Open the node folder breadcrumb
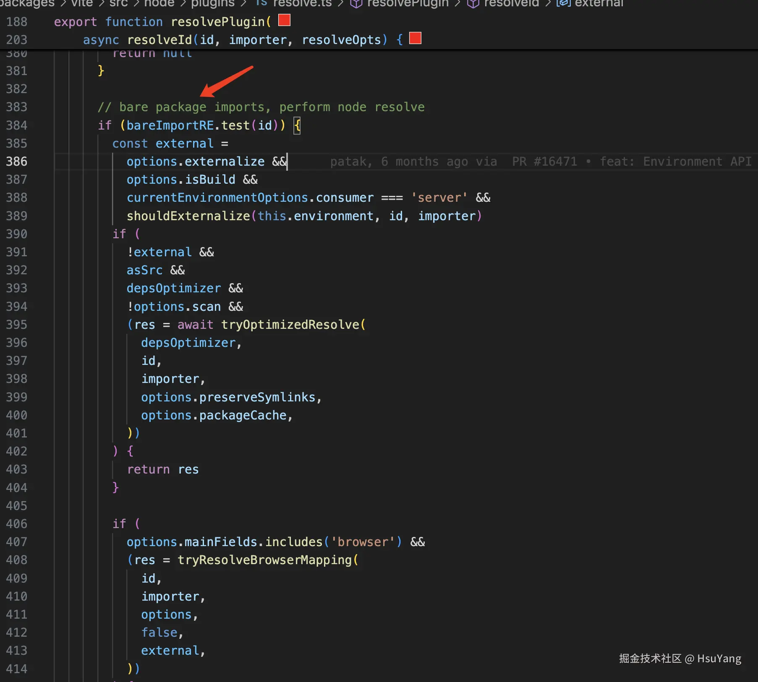This screenshot has width=758, height=682. click(x=159, y=3)
